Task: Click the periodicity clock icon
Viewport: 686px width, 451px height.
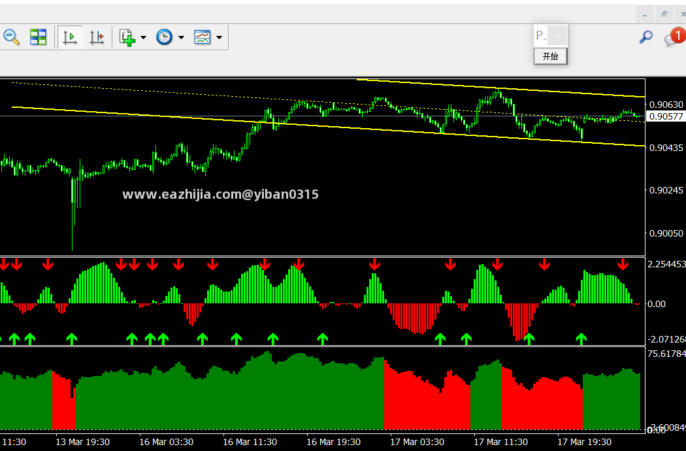Action: click(x=164, y=37)
